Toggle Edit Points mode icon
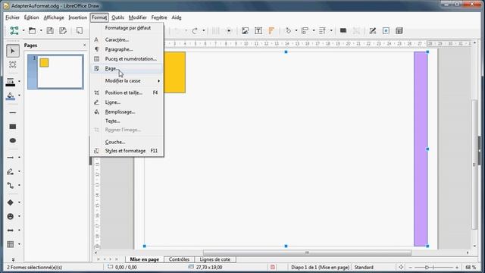Screen dimensions: 485x273 point(372,30)
